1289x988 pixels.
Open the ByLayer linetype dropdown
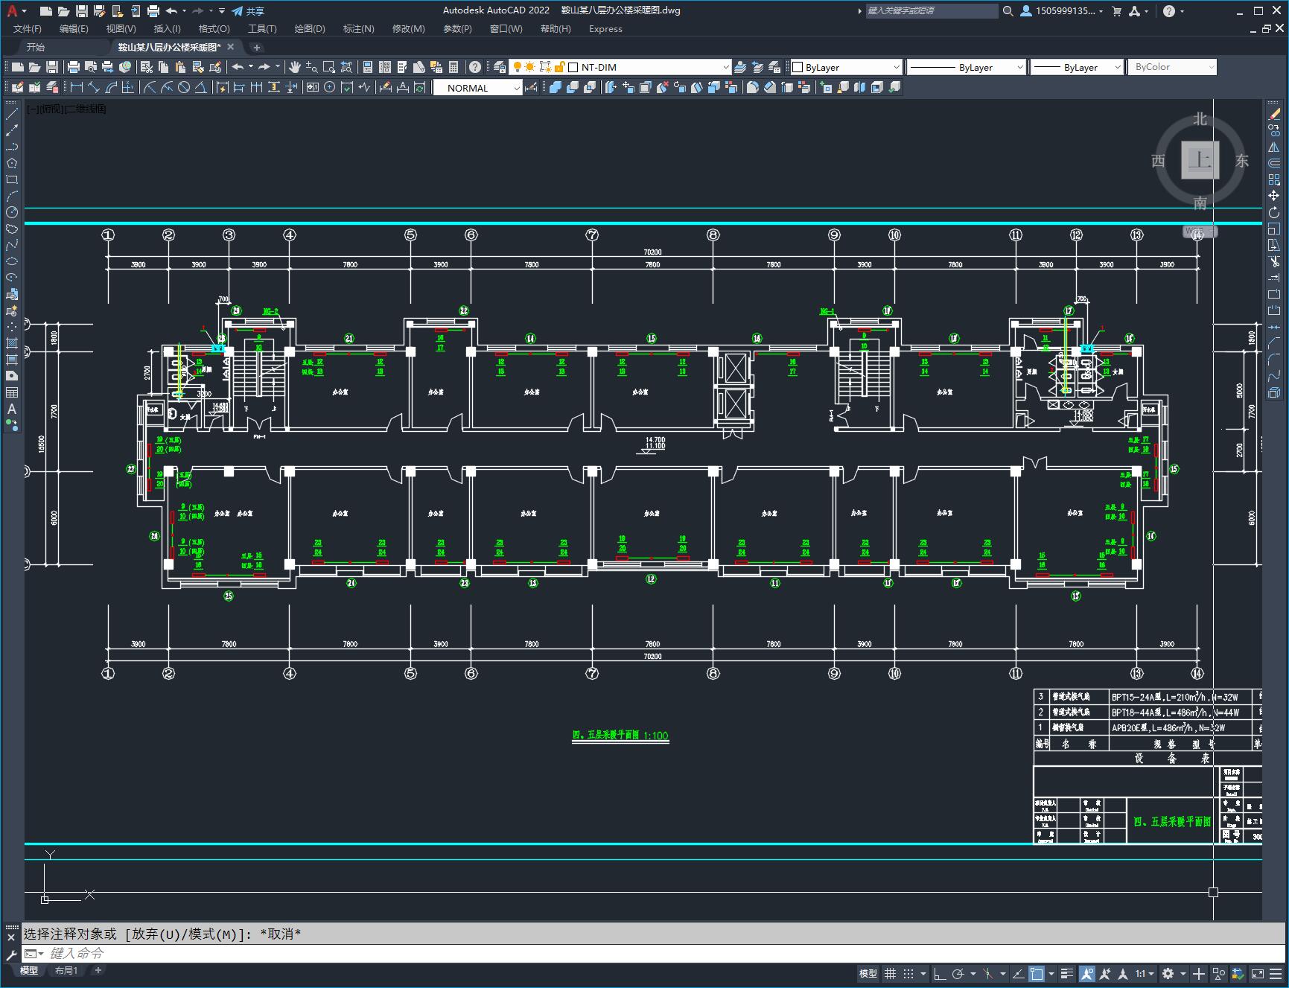(x=966, y=67)
